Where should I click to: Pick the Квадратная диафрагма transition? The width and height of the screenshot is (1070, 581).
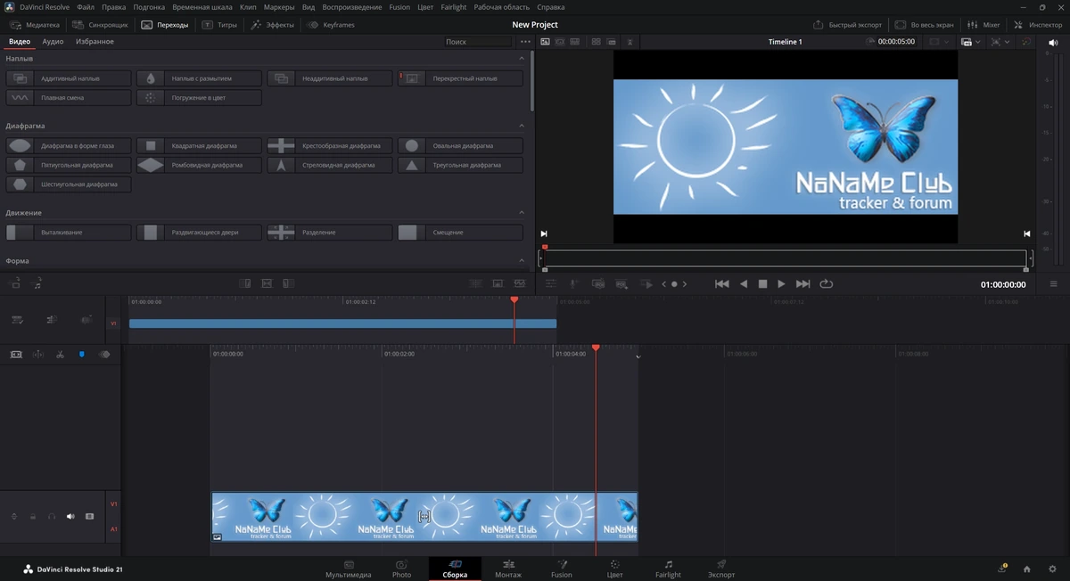(x=199, y=145)
